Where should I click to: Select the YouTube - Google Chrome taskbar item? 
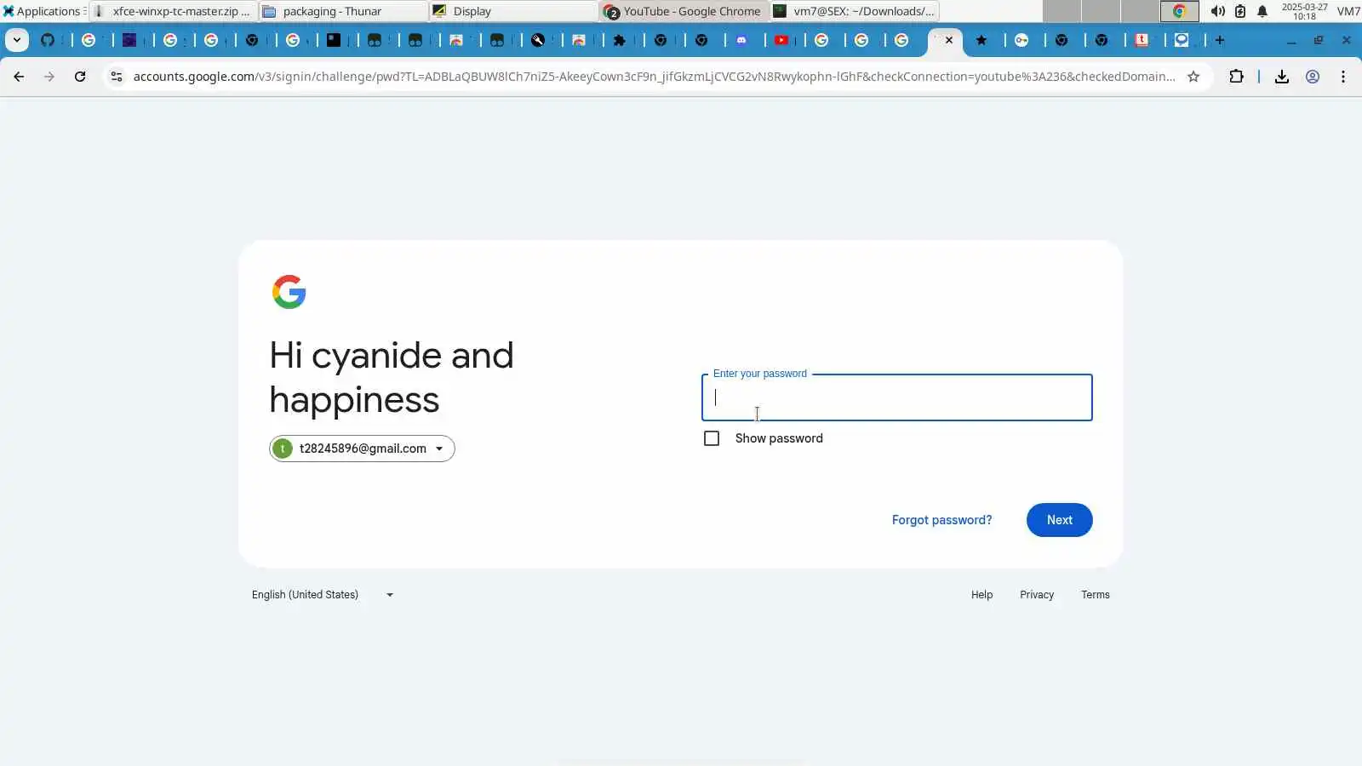(x=684, y=11)
